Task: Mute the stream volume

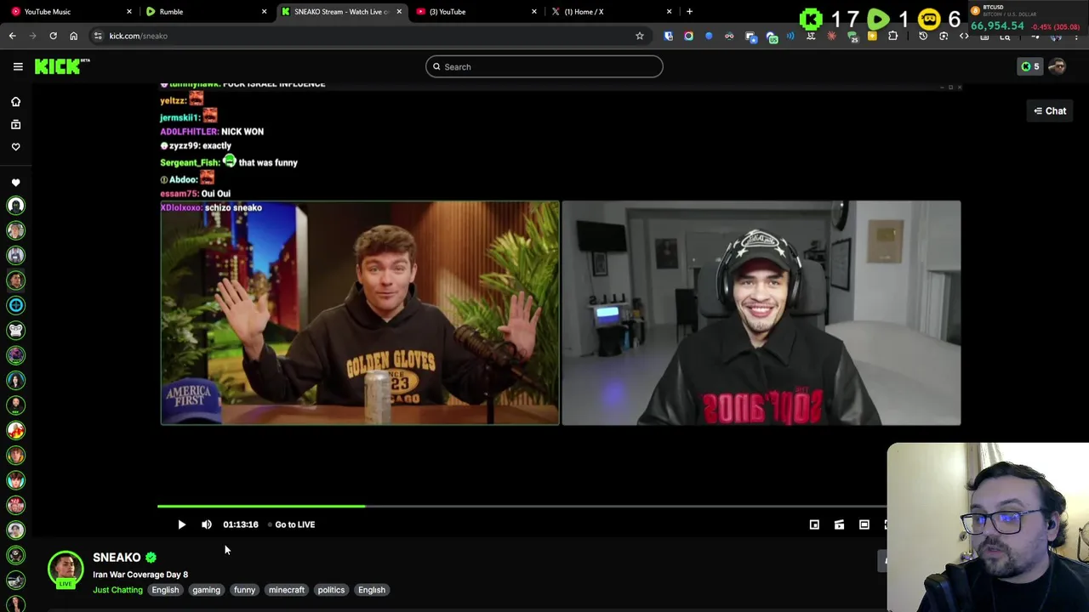Action: (x=207, y=524)
